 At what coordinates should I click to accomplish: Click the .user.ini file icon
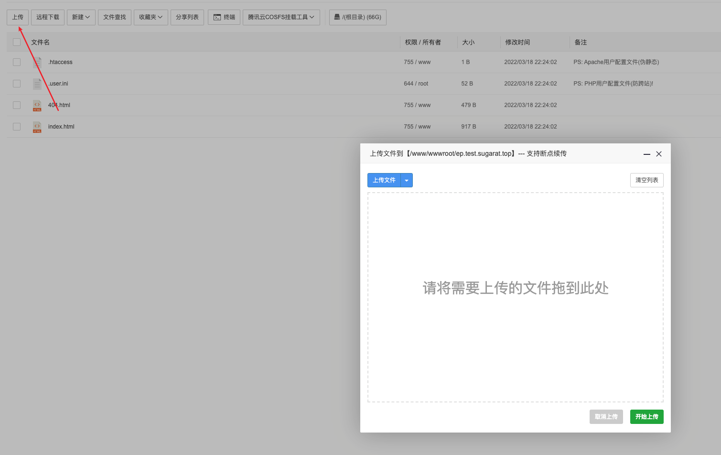coord(37,84)
